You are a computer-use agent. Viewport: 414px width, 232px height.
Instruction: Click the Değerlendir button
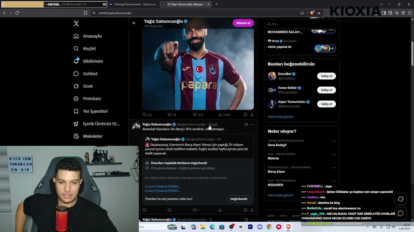239,199
